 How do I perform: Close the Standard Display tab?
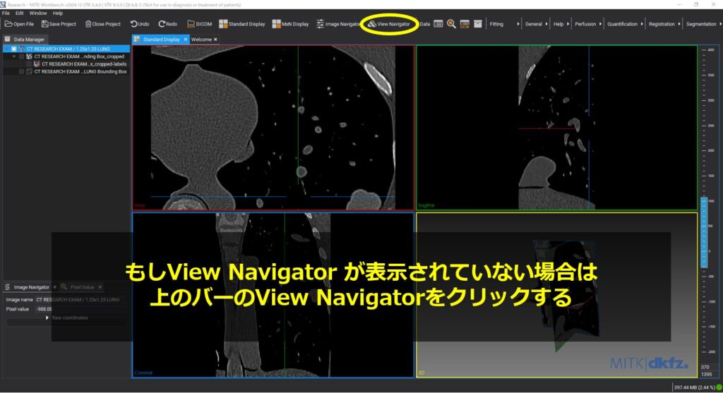(186, 40)
